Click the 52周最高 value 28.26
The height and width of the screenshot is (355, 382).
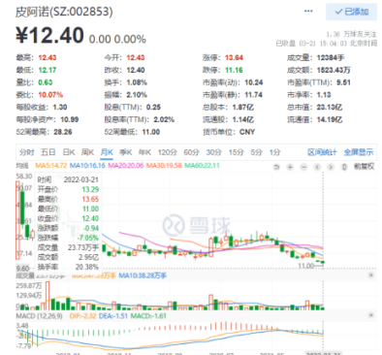[63, 132]
